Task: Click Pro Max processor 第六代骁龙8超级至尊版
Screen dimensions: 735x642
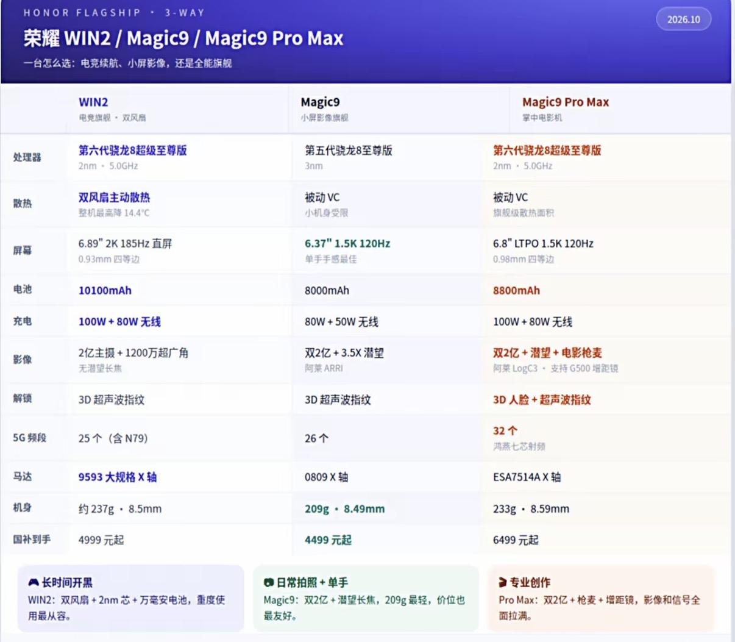Action: tap(547, 150)
